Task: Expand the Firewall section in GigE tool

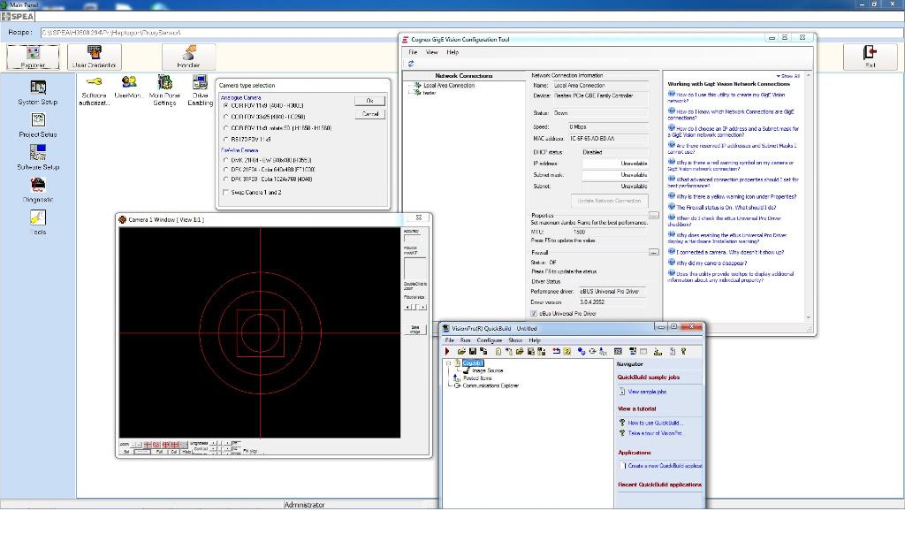Action: click(653, 252)
